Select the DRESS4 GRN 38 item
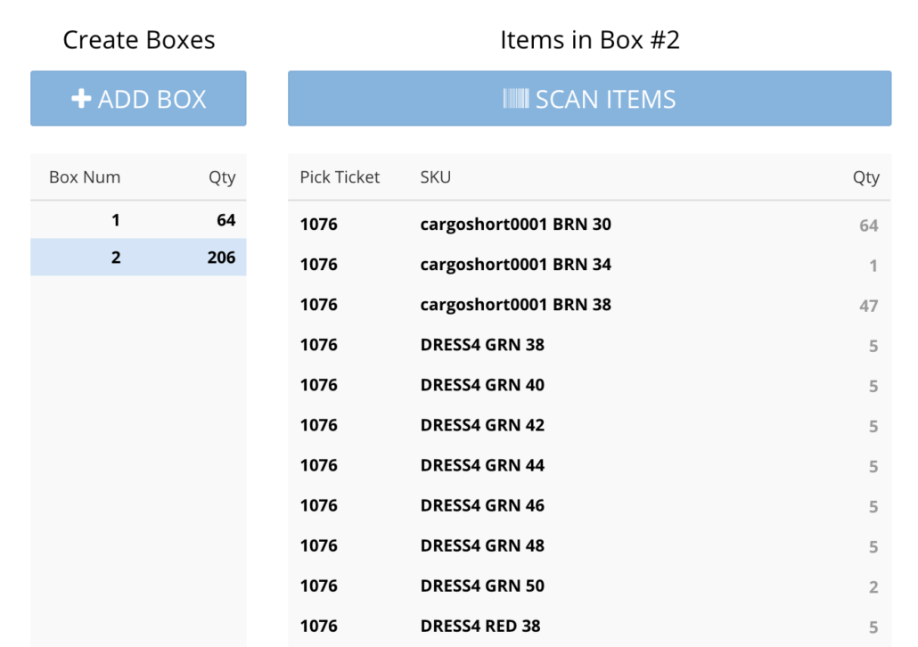The image size is (918, 647). coord(482,345)
